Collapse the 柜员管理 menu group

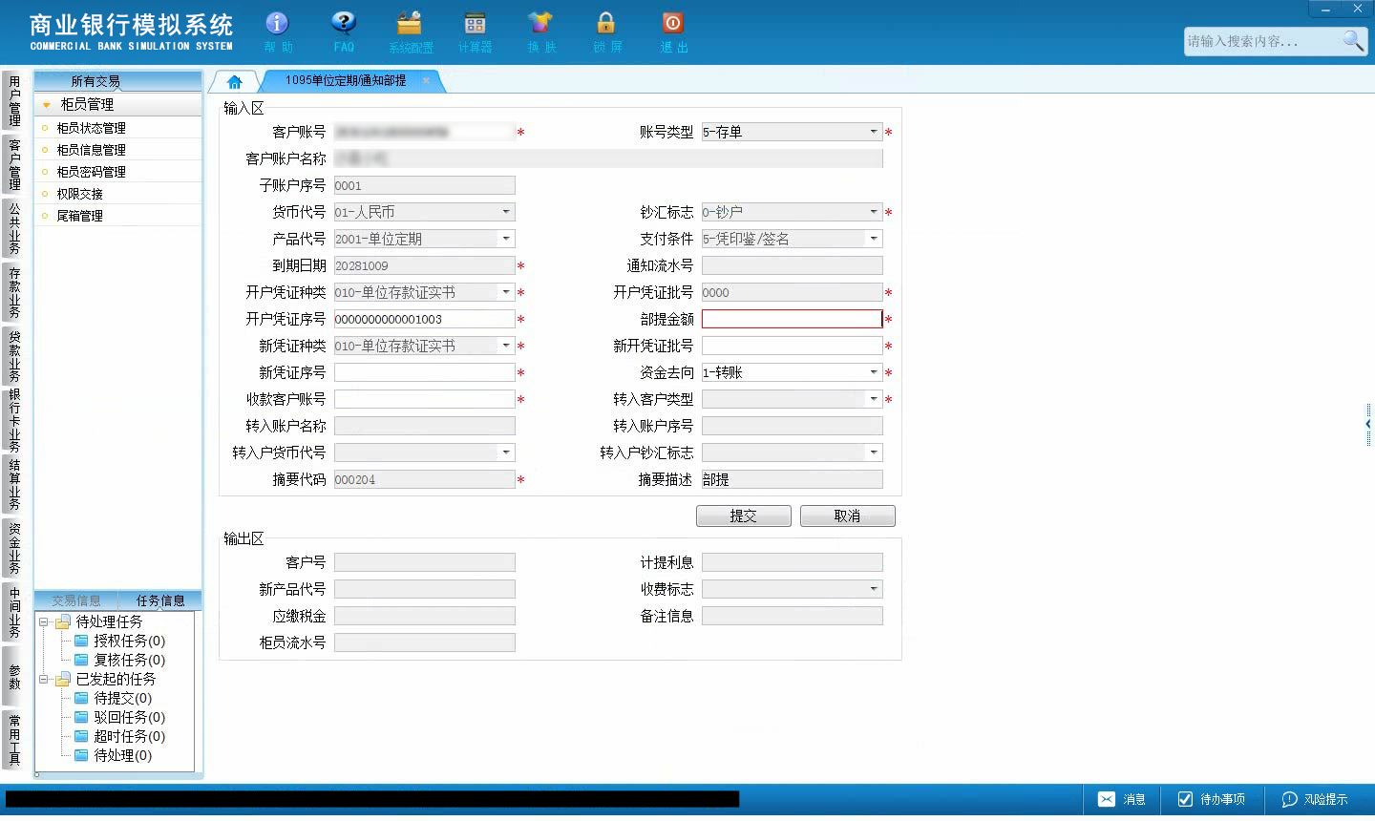46,104
